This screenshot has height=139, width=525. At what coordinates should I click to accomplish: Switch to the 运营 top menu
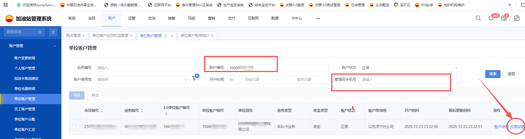[132, 18]
